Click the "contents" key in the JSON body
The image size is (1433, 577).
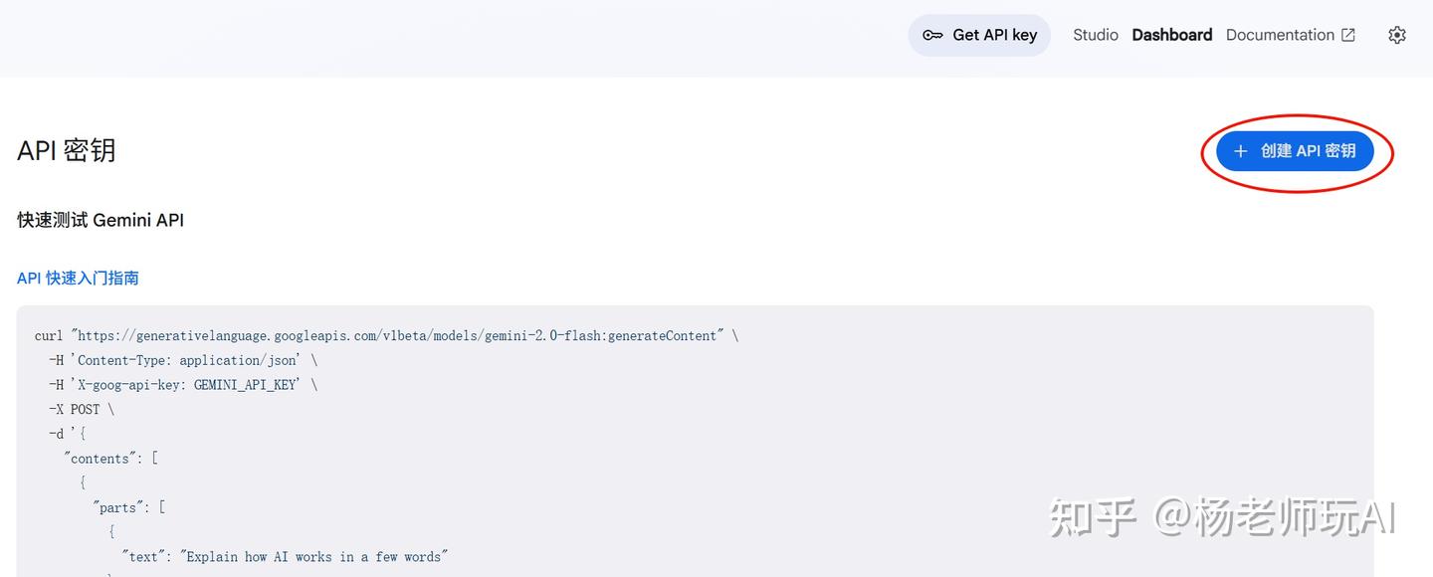click(x=101, y=459)
